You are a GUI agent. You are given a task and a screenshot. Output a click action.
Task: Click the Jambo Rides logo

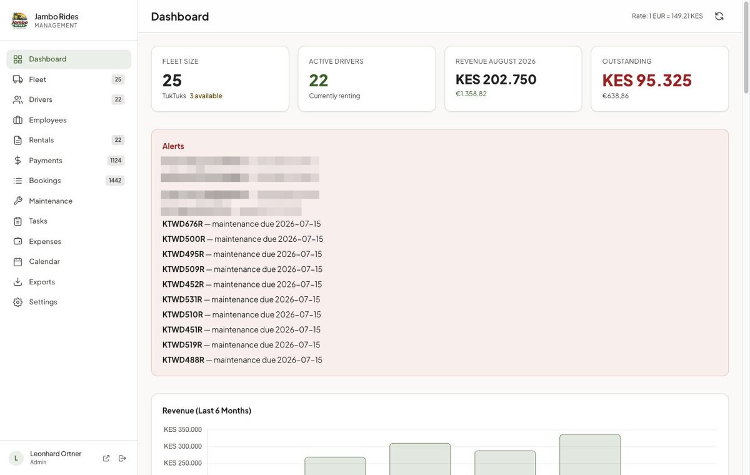[19, 21]
